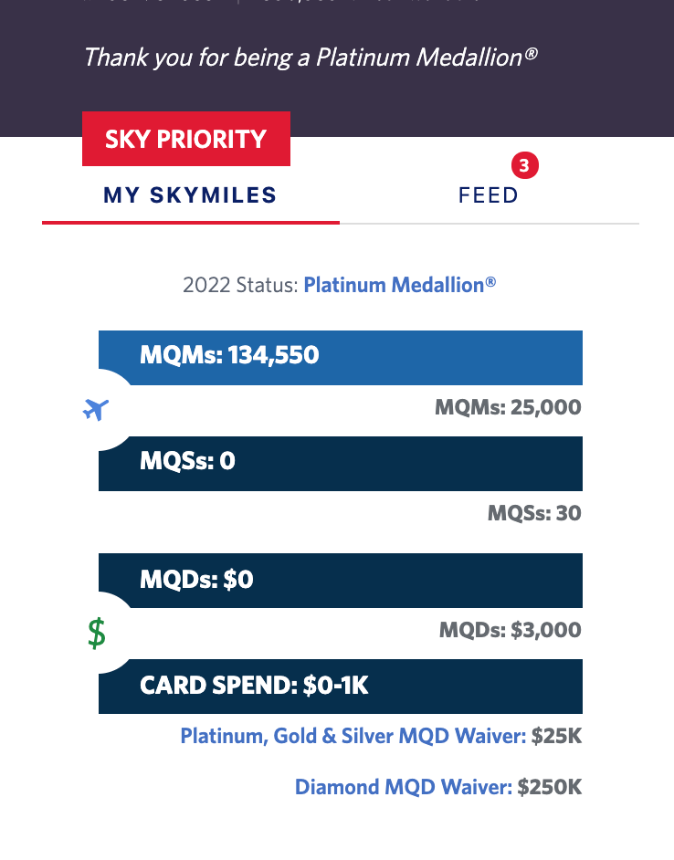Viewport: 674px width, 860px height.
Task: Open the Diamond MQD Waiver: $250K details
Action: 438,786
